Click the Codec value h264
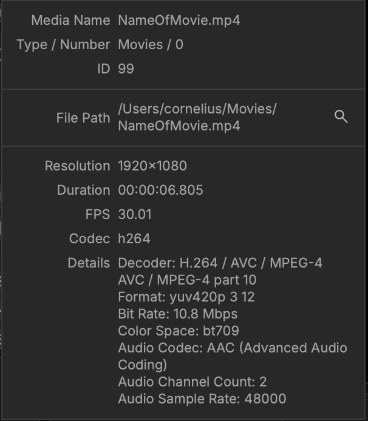The height and width of the screenshot is (421, 368). (x=134, y=238)
